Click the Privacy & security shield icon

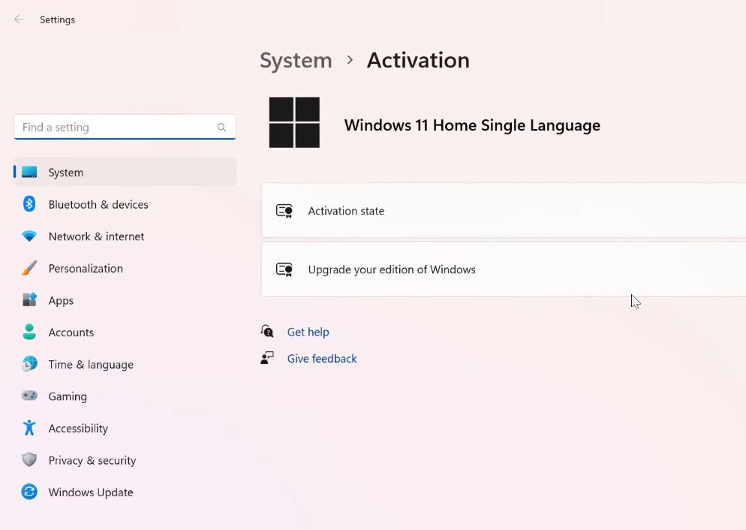[29, 460]
